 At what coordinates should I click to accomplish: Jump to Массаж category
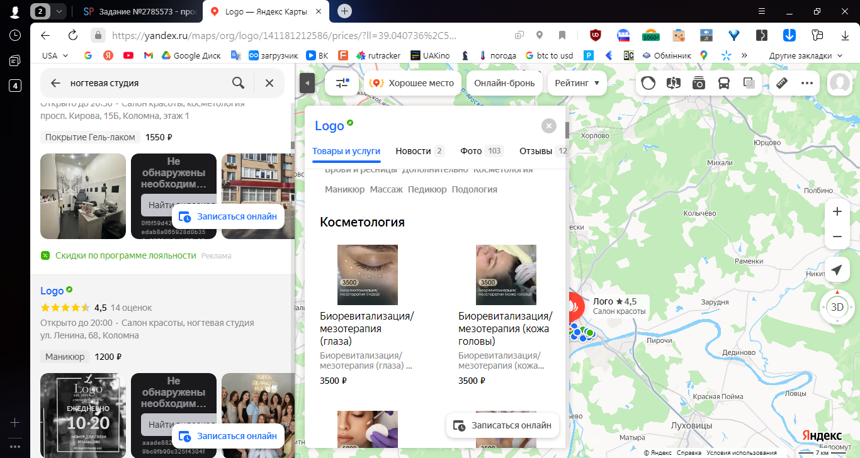click(387, 189)
